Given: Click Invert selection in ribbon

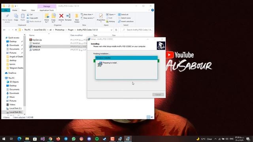Looking at the screenshot, I should pyautogui.click(x=126, y=21).
